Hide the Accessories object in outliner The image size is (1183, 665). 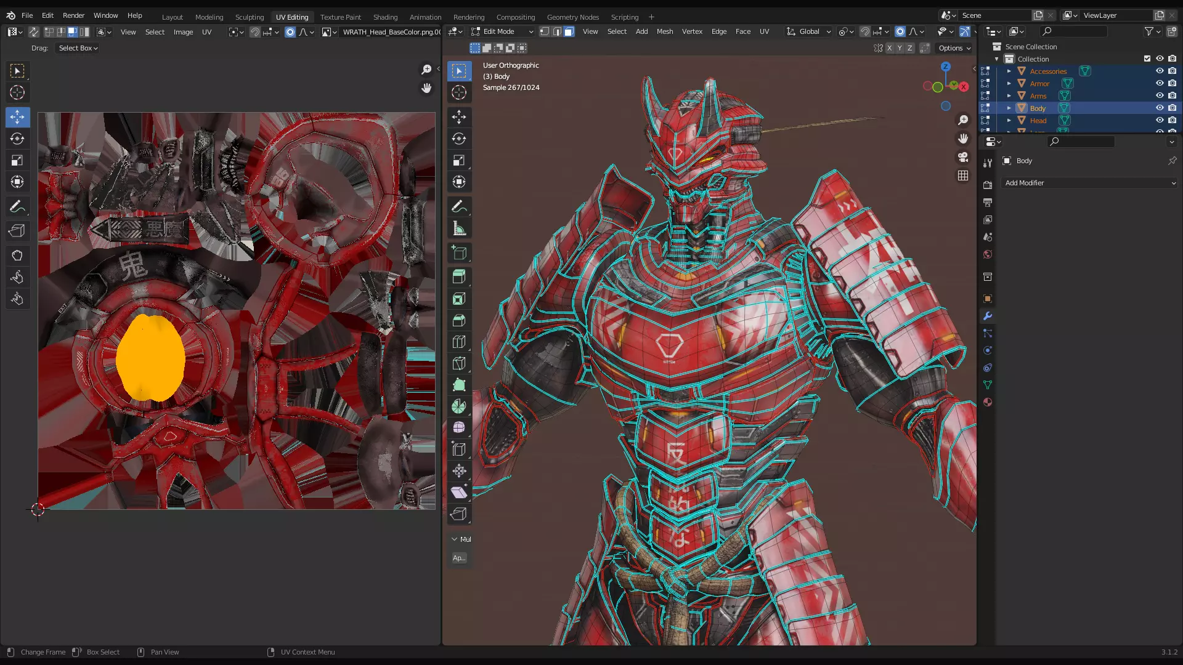click(x=1160, y=71)
